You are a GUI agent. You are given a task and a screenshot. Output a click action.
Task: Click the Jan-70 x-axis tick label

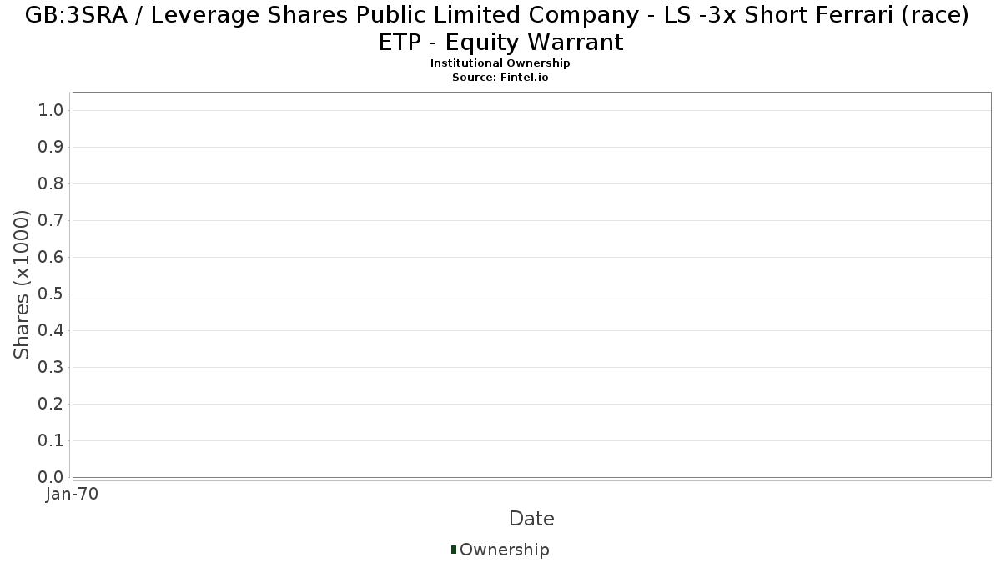point(73,495)
